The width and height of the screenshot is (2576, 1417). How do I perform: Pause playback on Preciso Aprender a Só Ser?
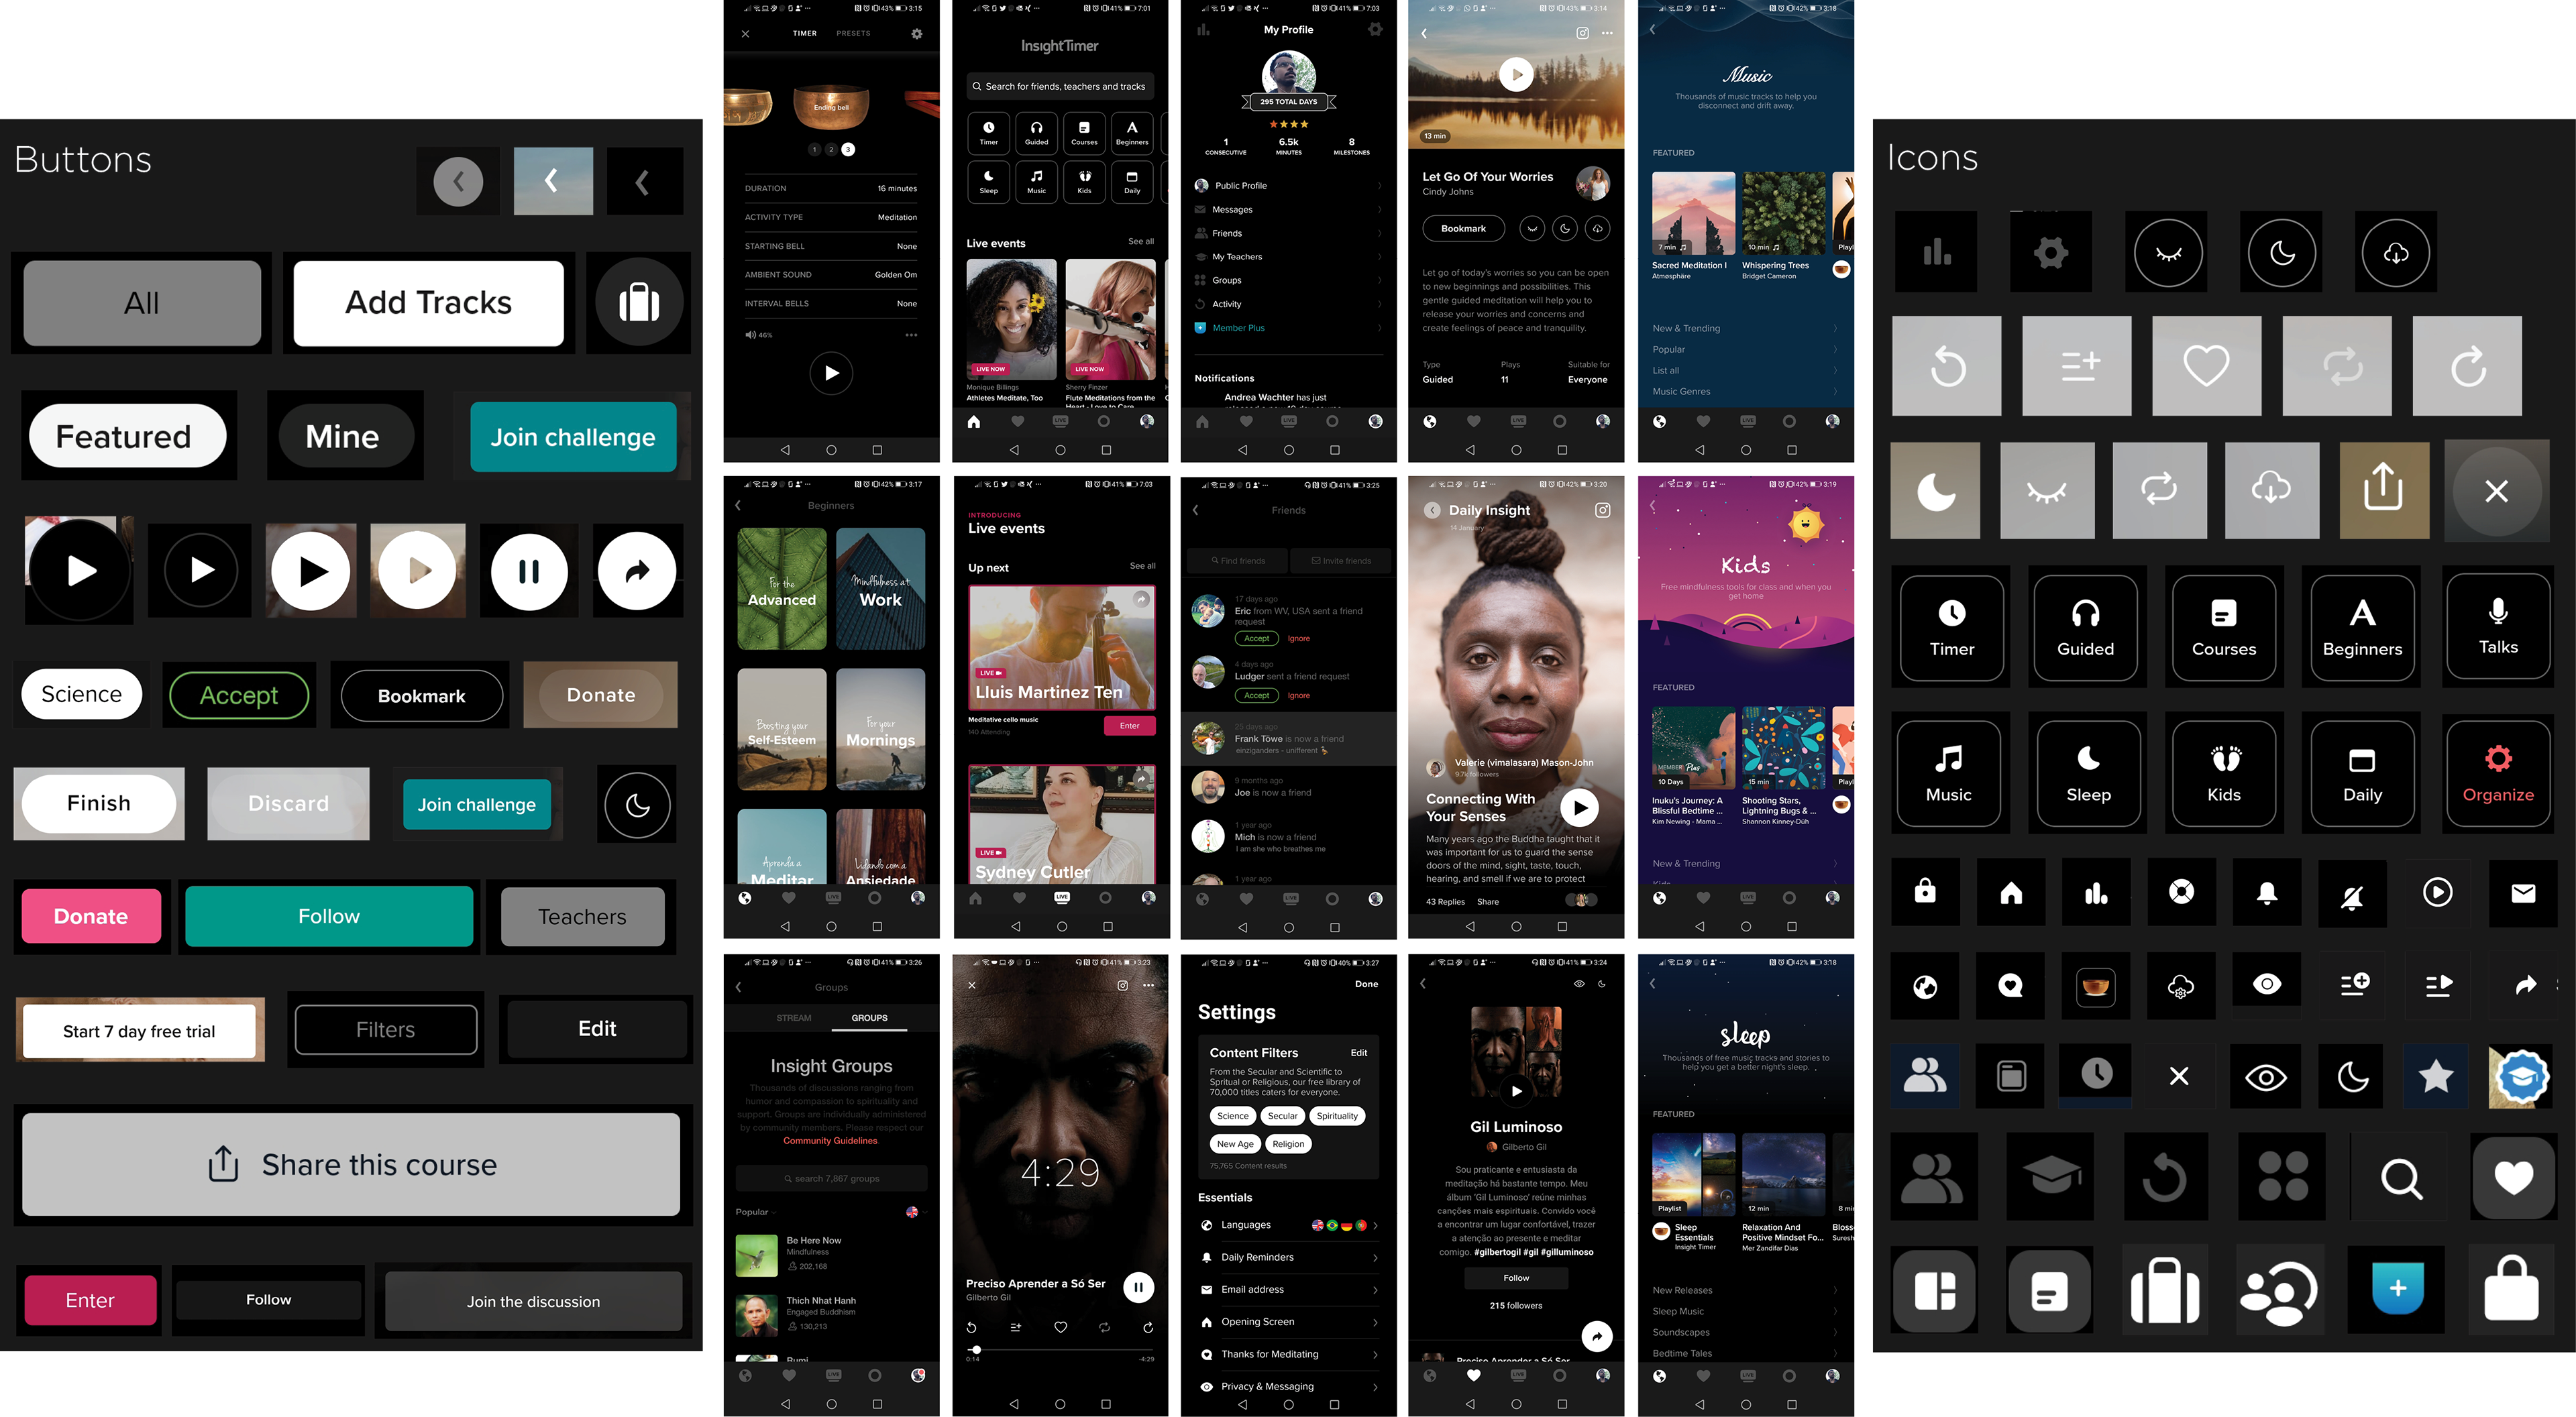tap(1138, 1287)
